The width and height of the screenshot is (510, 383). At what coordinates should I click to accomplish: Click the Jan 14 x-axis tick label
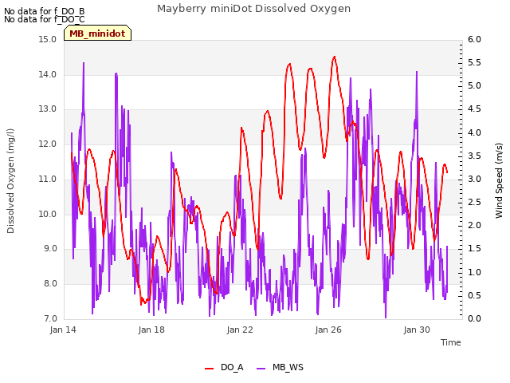(63, 330)
